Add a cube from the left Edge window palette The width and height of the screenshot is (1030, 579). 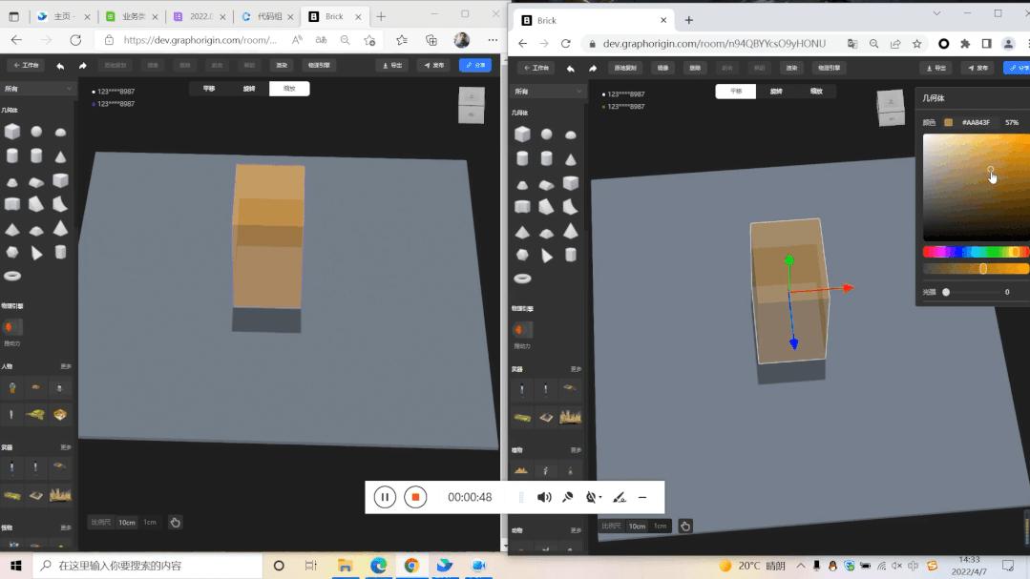11,132
